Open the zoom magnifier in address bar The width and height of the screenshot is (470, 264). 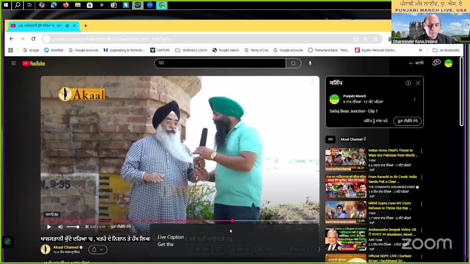click(365, 39)
